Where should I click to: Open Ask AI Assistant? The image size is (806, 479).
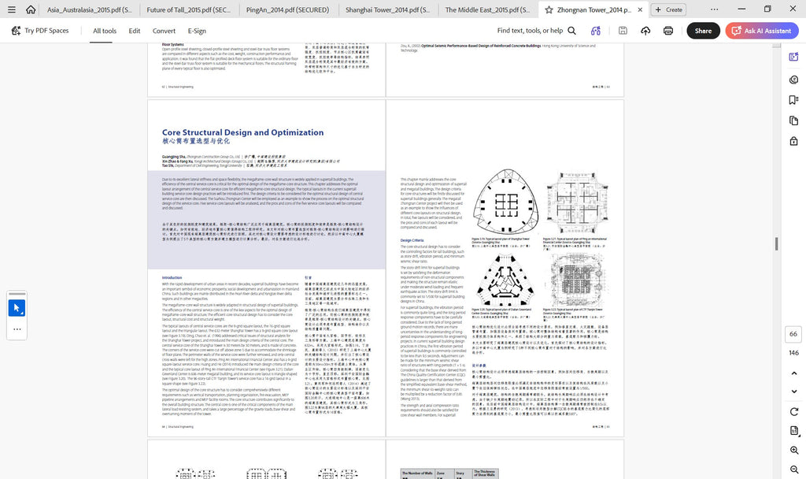click(x=762, y=31)
